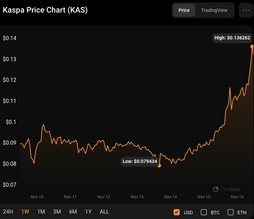Select the 1W time range
This screenshot has height=219, width=254.
pos(25,212)
